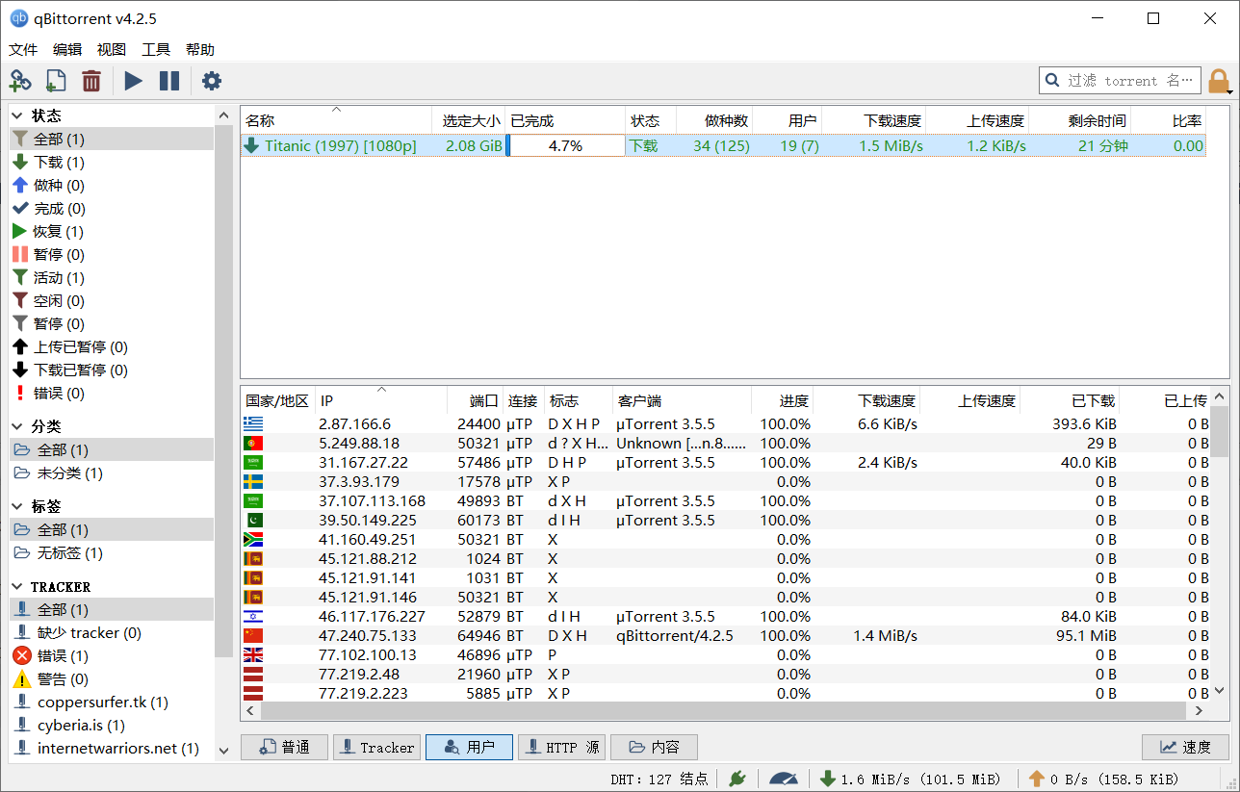Click the connection status plug icon

(x=737, y=778)
